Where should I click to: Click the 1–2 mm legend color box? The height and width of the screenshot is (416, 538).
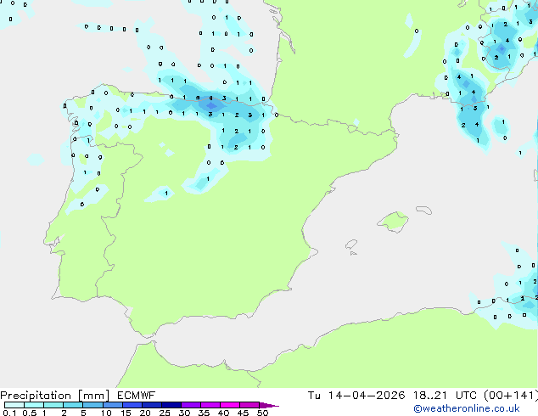click(x=53, y=405)
